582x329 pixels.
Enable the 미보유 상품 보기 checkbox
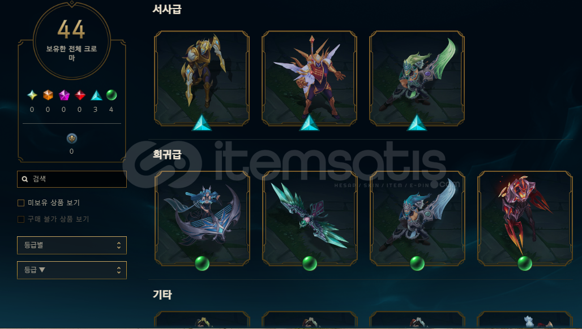[21, 203]
